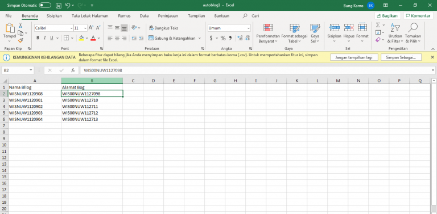Image resolution: width=437 pixels, height=214 pixels.
Task: Click the AutoSum sigma icon
Action: pos(378,26)
